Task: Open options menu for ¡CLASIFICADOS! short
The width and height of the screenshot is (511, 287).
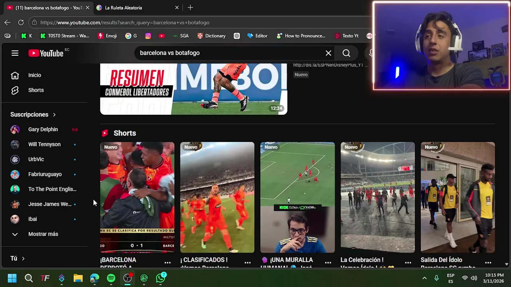Action: coord(248,263)
